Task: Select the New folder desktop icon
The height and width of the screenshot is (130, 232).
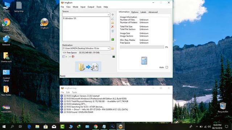Action: click(x=6, y=91)
